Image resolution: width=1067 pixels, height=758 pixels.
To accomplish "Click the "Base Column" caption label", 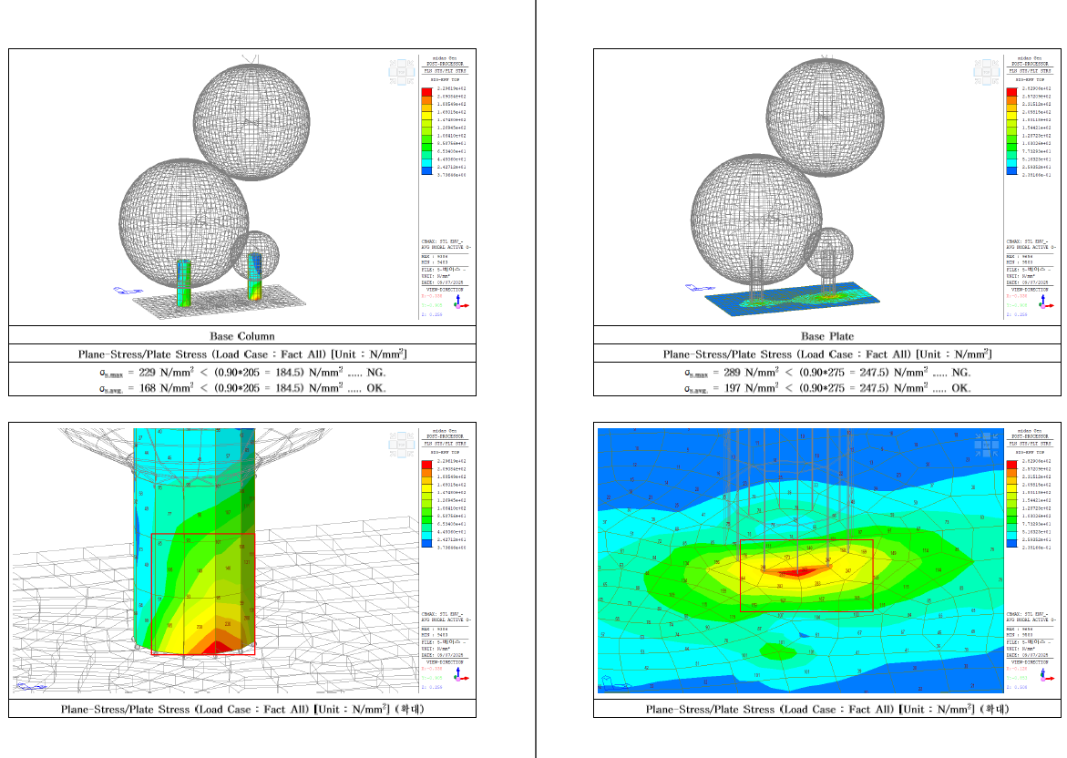I will (x=242, y=336).
